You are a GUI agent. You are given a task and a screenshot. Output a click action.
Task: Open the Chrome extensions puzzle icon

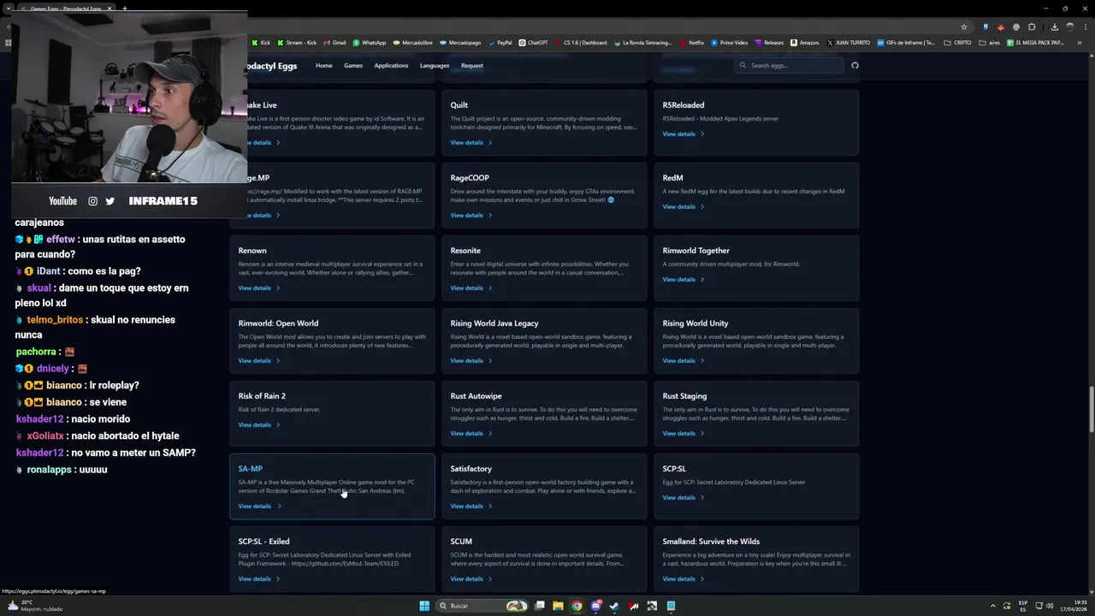click(x=1032, y=27)
